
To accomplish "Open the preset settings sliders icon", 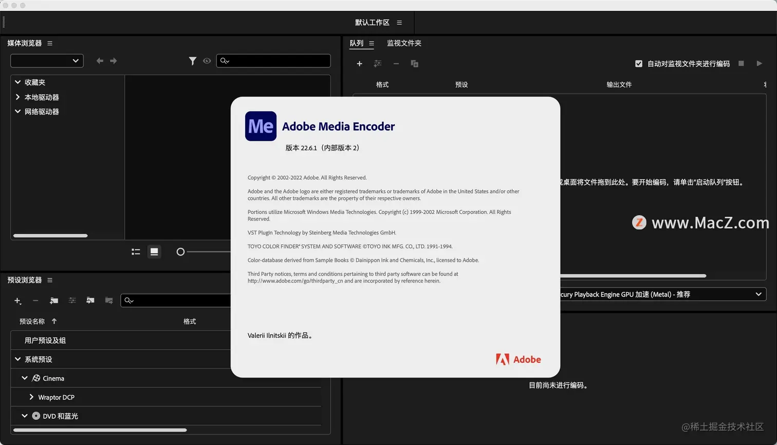I will coord(72,301).
